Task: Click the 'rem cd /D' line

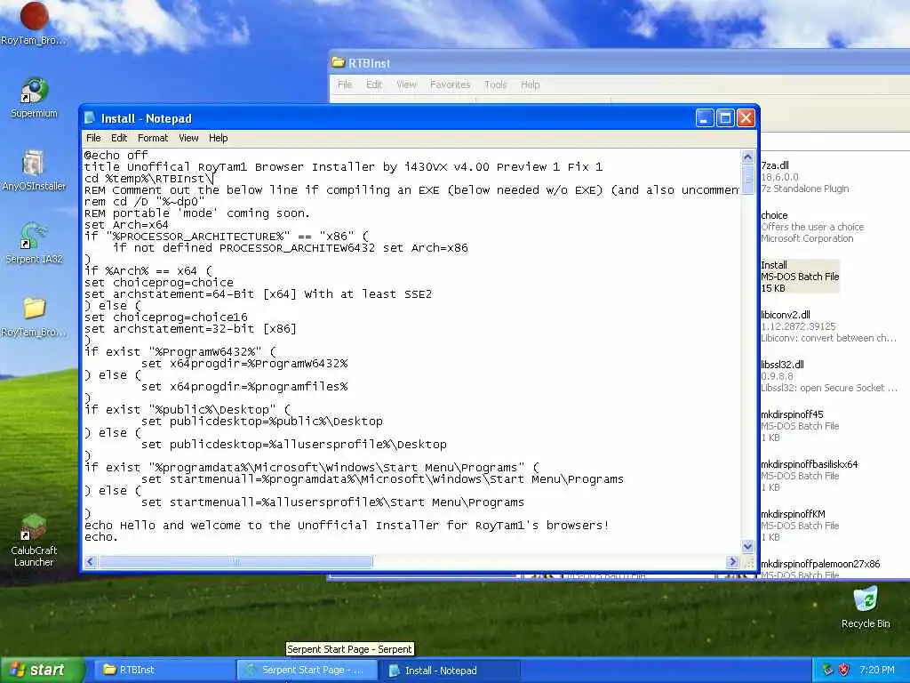Action: 145,202
